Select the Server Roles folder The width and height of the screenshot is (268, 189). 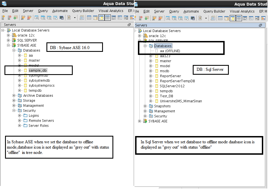click(38, 126)
